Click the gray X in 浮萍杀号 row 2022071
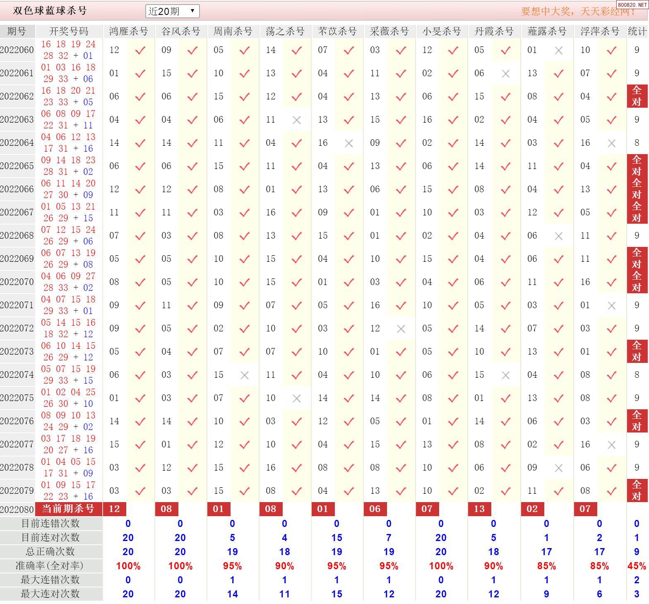This screenshot has height=604, width=649. tap(611, 306)
